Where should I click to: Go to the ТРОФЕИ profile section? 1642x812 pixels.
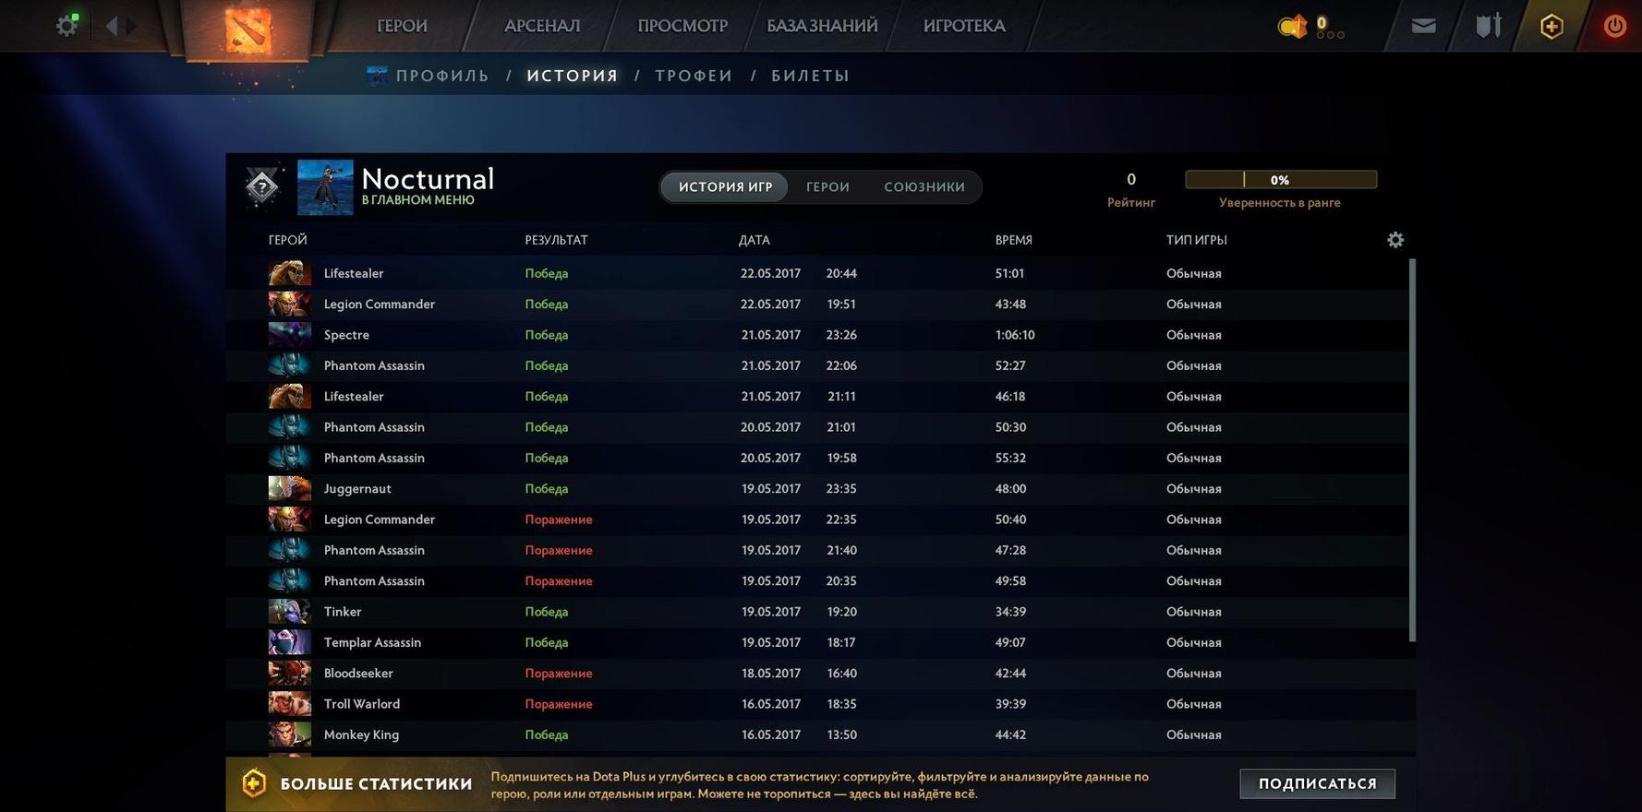tap(694, 76)
